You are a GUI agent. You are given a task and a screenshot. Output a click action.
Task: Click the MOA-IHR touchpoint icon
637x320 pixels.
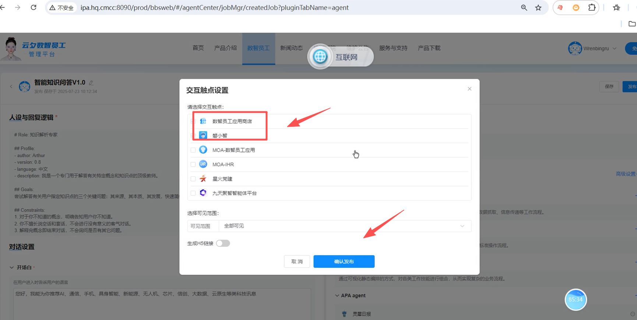203,164
